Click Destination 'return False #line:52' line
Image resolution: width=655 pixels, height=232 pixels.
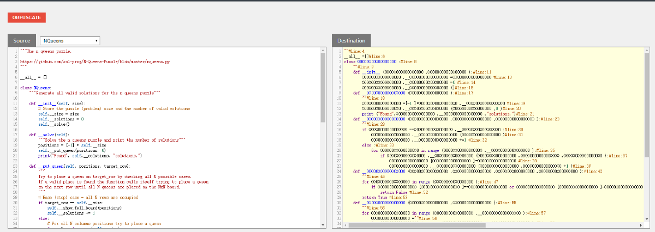[x=404, y=192]
